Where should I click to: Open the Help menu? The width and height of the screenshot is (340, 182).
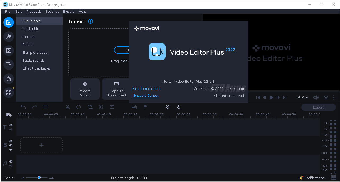tap(82, 11)
